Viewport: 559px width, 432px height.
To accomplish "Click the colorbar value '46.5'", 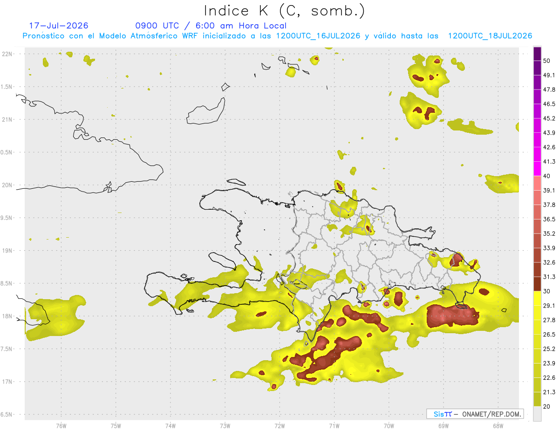I will [x=549, y=104].
